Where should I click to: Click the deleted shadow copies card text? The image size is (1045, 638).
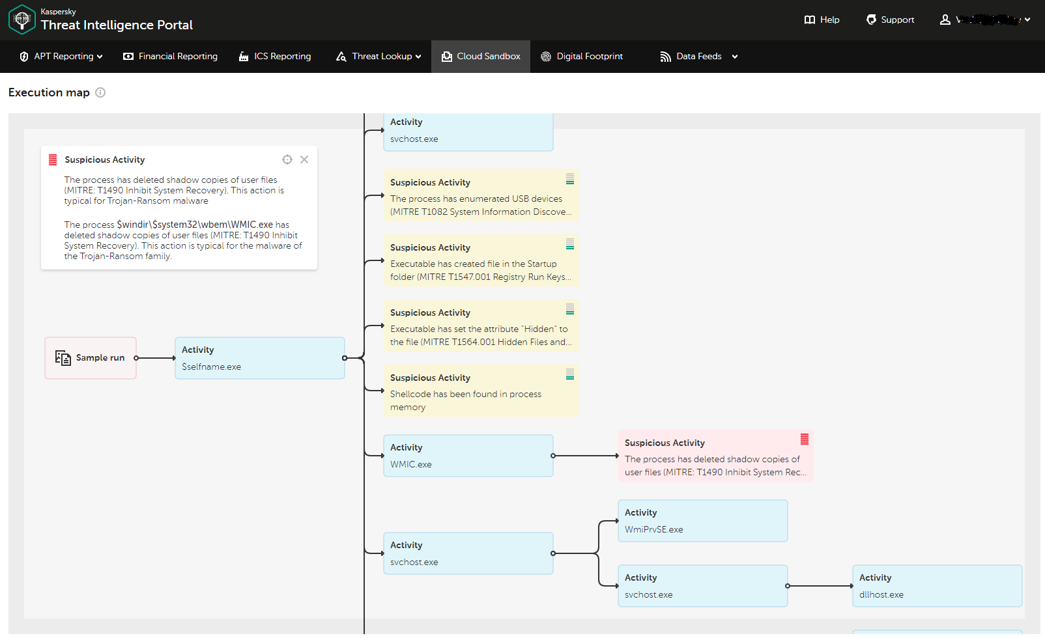click(x=715, y=465)
